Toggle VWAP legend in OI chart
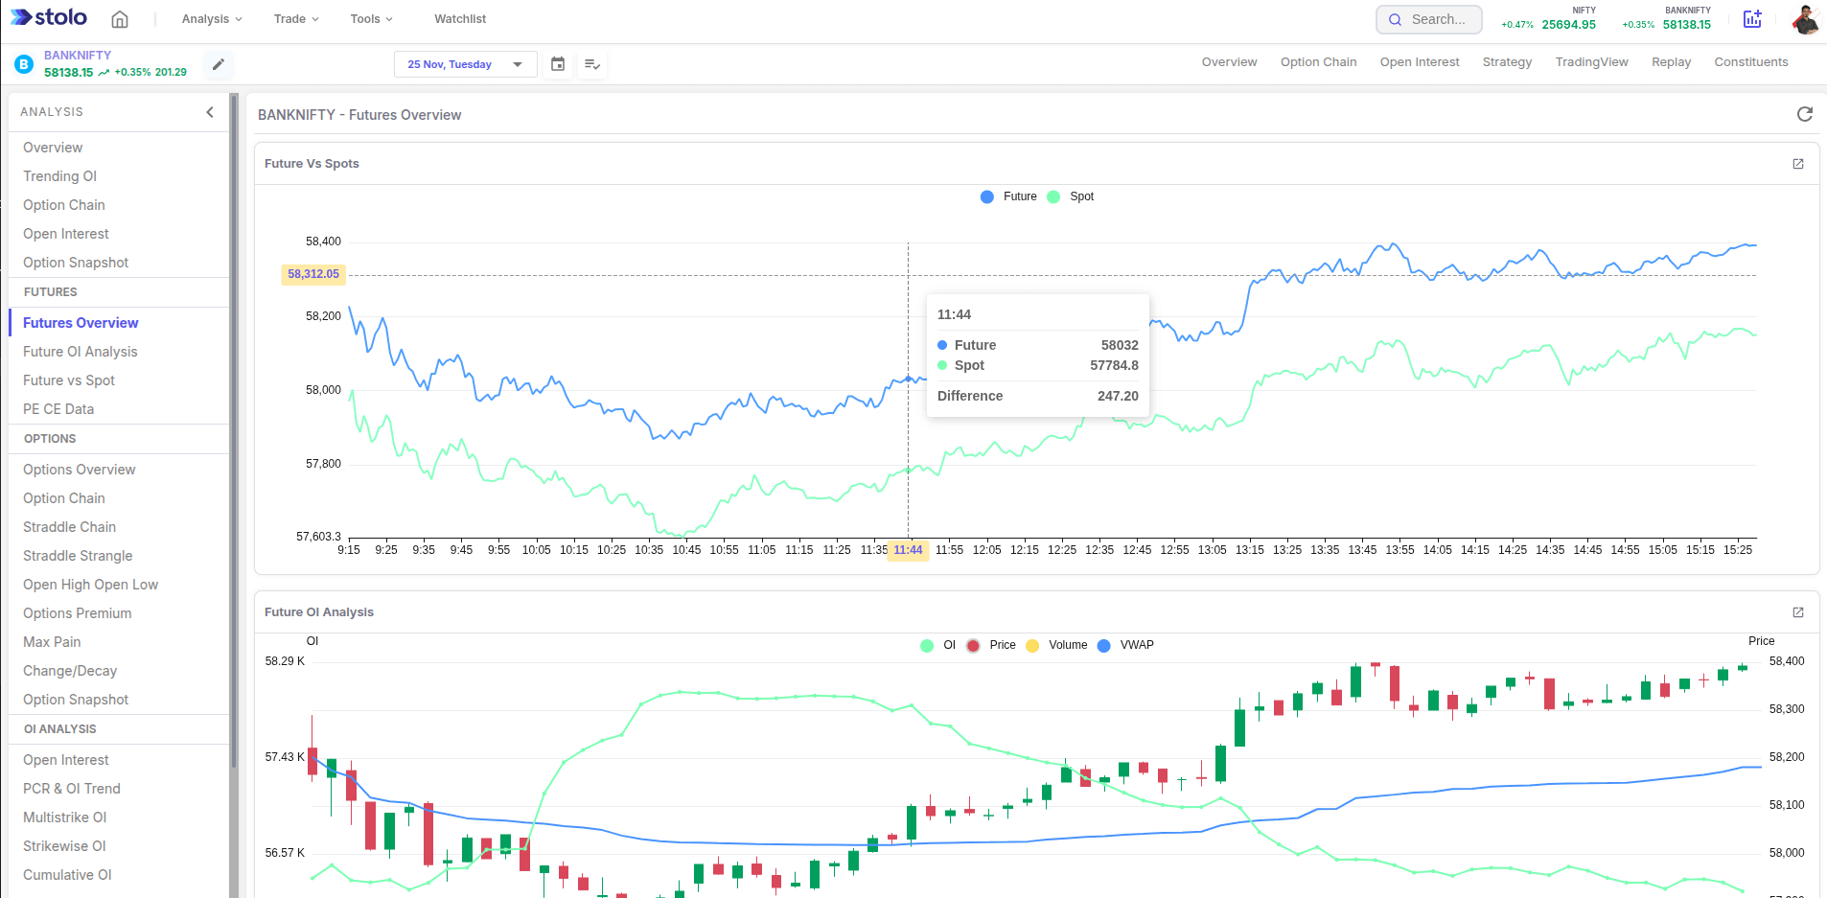The image size is (1827, 898). point(1127,645)
